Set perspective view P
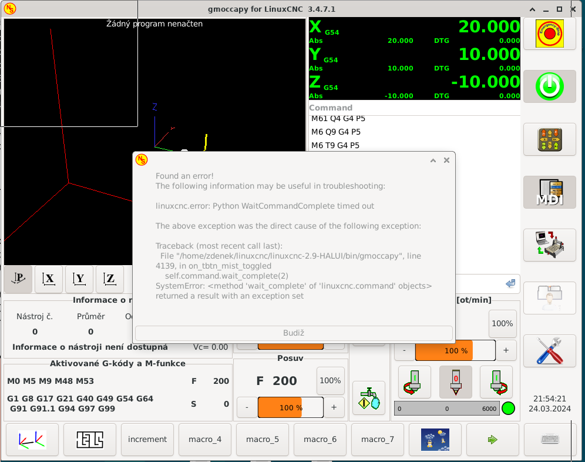Viewport: 585px width, 462px height. [x=18, y=279]
